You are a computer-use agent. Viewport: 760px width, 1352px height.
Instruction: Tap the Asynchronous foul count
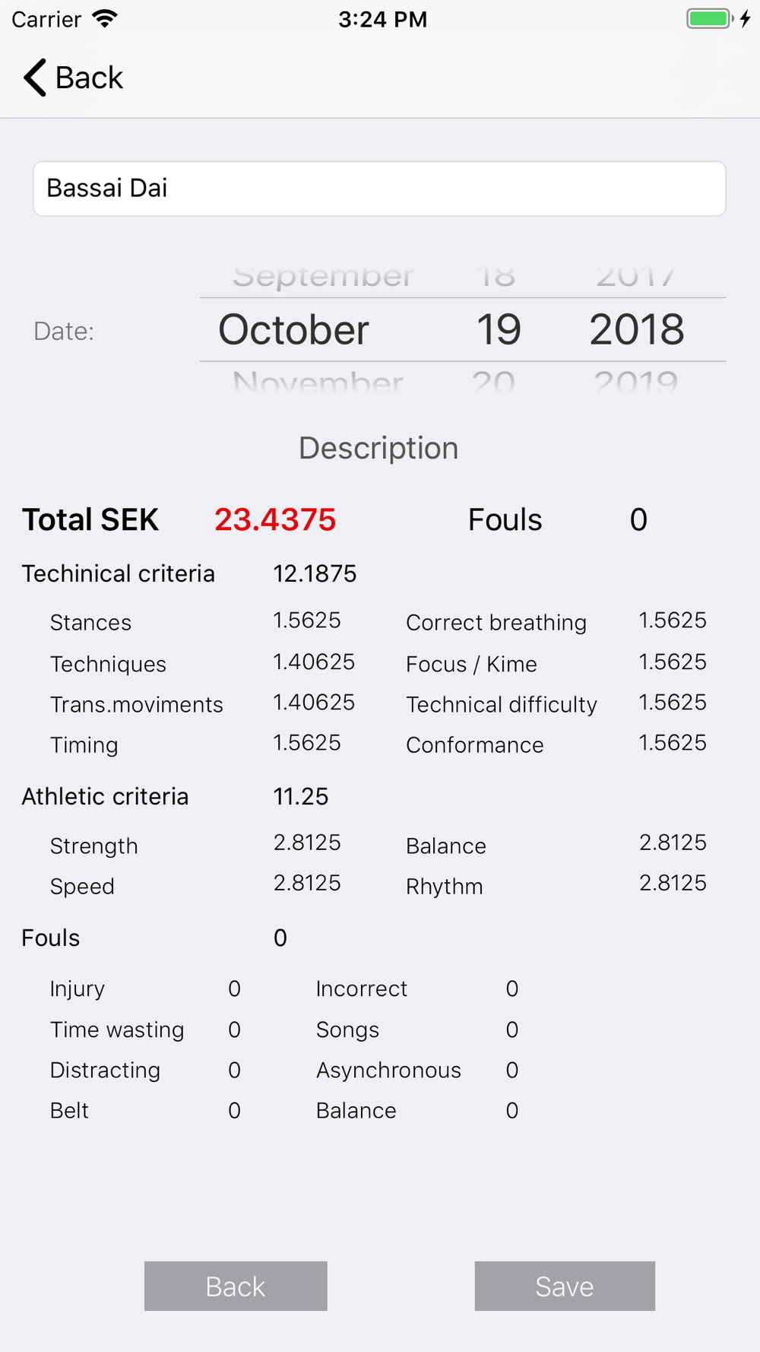512,1070
